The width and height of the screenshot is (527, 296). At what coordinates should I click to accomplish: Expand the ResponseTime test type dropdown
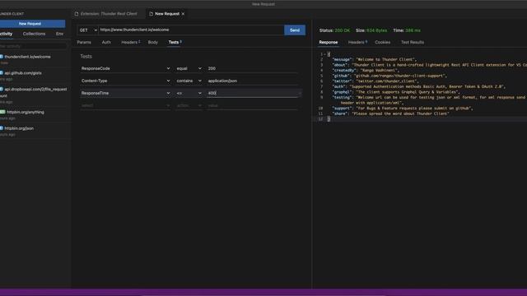coord(125,93)
